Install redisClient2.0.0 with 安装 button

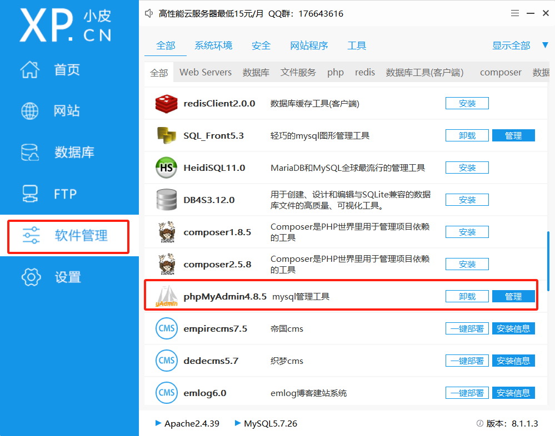coord(467,104)
